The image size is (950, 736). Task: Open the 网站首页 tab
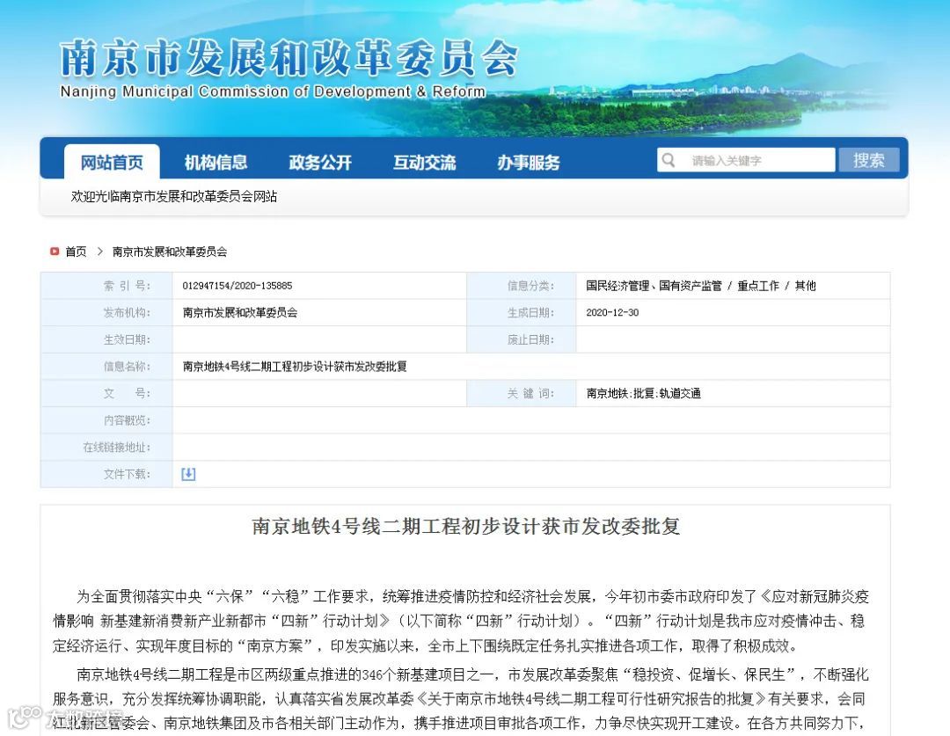coord(112,162)
